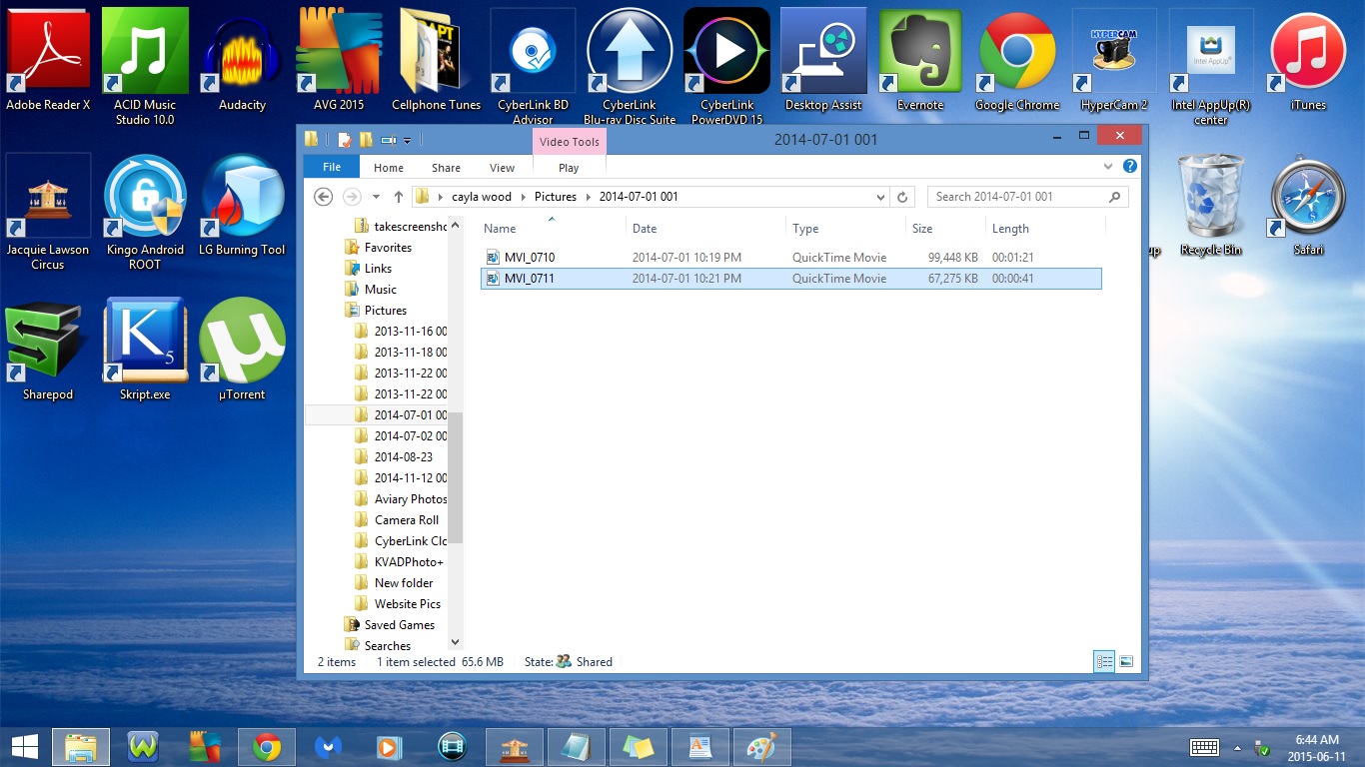Click the Search 2014-07-01 001 field
The width and height of the screenshot is (1365, 767).
coord(1028,197)
